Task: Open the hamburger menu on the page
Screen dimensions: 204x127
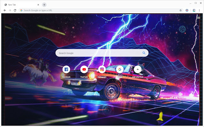Action: pos(199,18)
